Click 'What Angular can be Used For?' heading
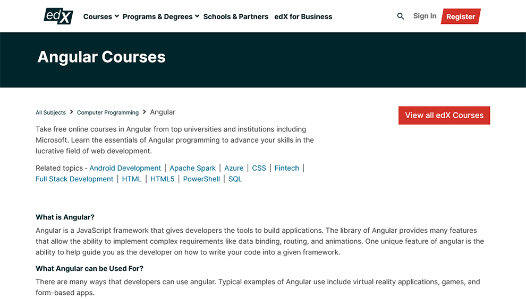 (x=90, y=269)
